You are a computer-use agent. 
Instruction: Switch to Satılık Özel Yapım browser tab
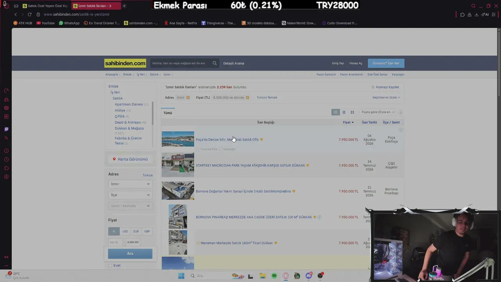(45, 6)
